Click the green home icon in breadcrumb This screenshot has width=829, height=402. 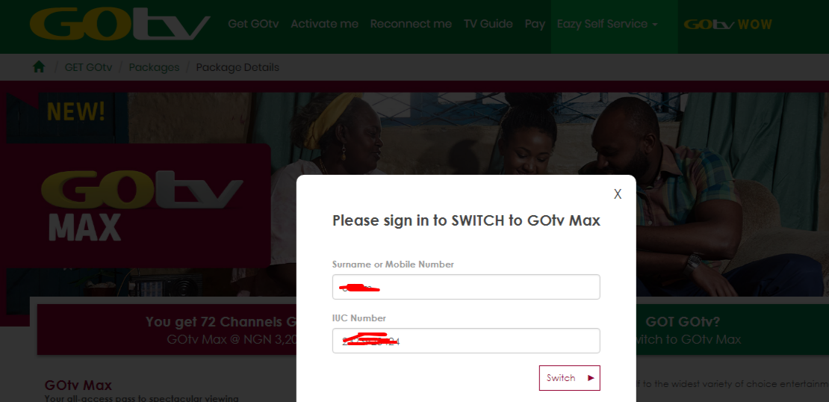click(x=39, y=67)
